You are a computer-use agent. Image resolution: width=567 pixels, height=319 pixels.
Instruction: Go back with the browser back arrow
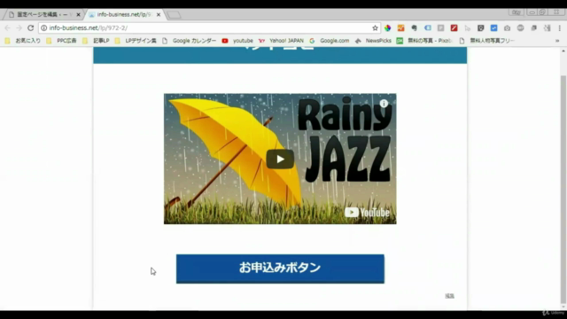tap(7, 27)
